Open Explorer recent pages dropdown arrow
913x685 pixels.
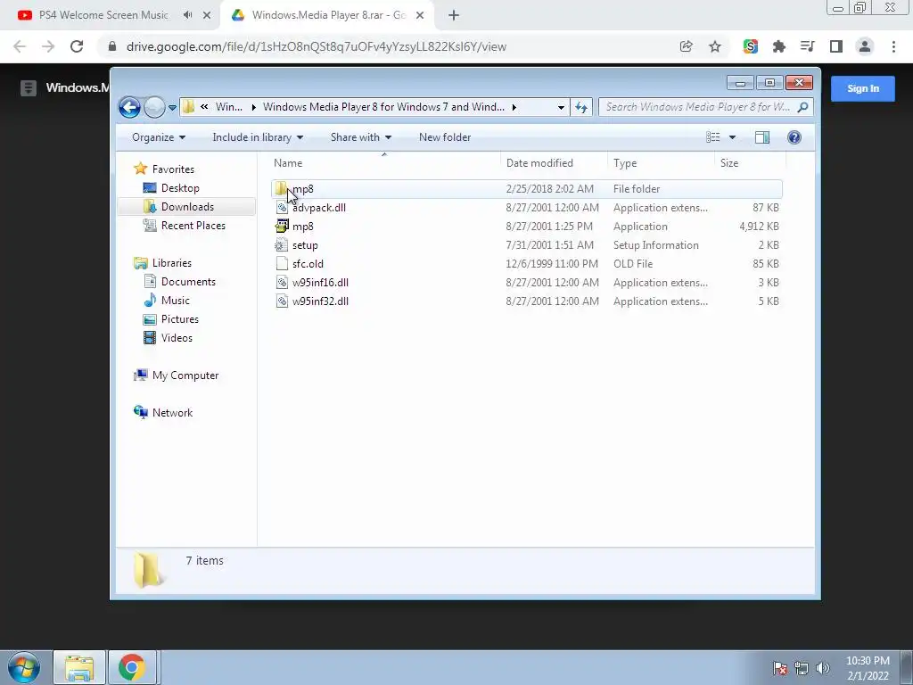(172, 108)
